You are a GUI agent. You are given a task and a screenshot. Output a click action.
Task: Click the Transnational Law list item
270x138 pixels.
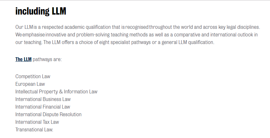pyautogui.click(x=34, y=129)
